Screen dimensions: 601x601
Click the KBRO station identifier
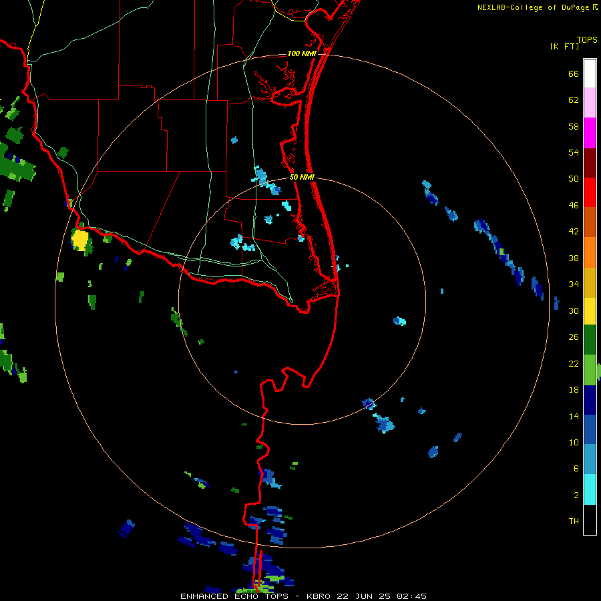pos(318,596)
